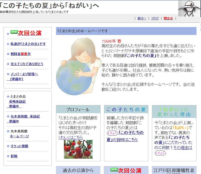Click the blue diamond bullet beside 私達が「とまとの会」です

pyautogui.click(x=8, y=44)
